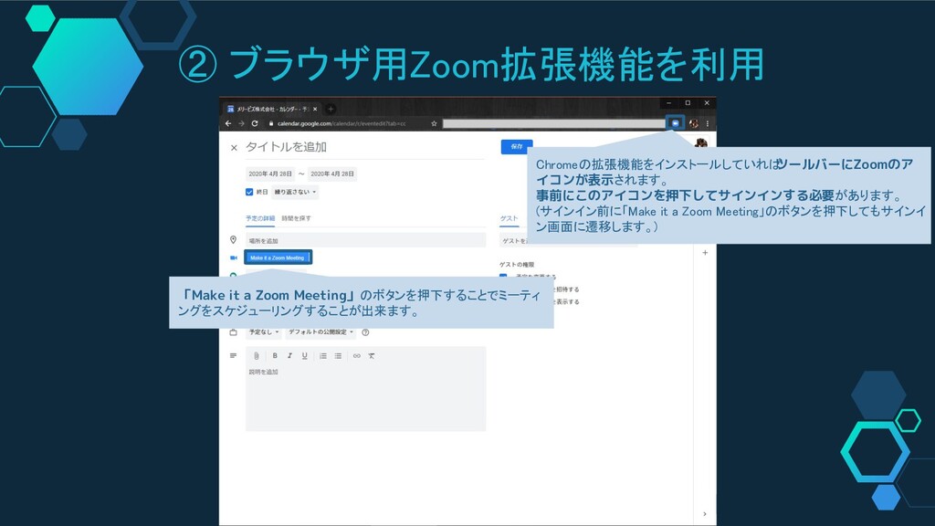Close the event editor with the X icon
This screenshot has width=935, height=526.
[x=234, y=147]
